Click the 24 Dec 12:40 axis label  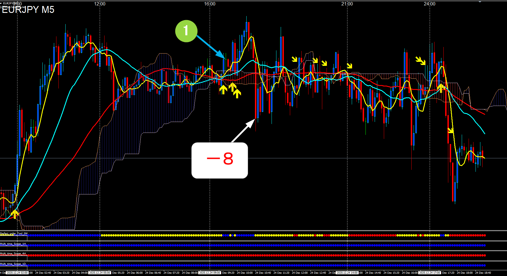click(x=318, y=273)
